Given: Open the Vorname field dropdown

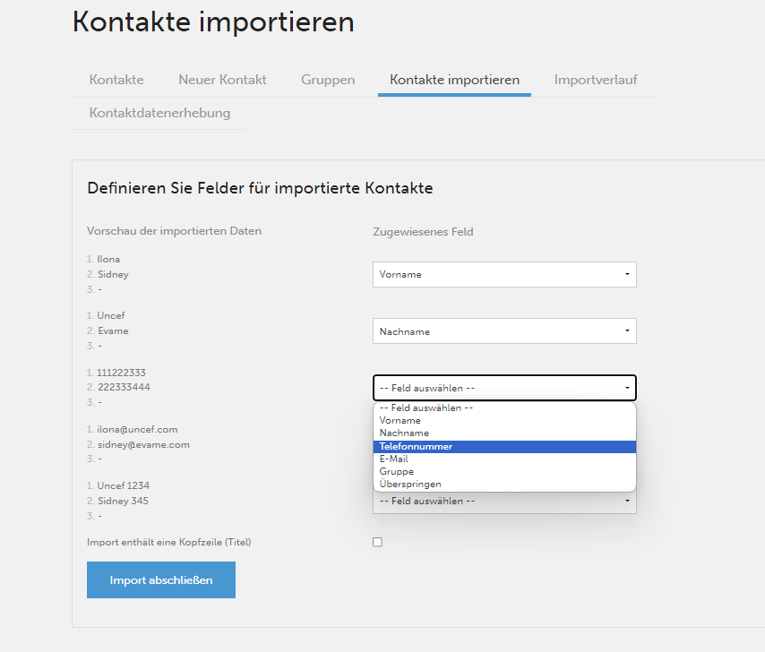Looking at the screenshot, I should coord(504,275).
